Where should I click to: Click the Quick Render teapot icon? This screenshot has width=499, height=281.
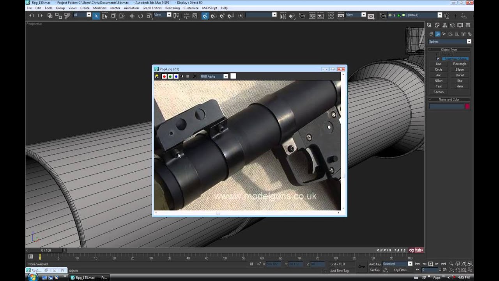click(x=371, y=16)
